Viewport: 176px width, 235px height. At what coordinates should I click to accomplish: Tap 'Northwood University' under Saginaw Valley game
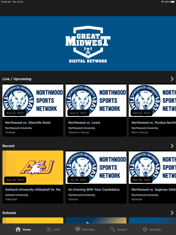click(x=145, y=195)
